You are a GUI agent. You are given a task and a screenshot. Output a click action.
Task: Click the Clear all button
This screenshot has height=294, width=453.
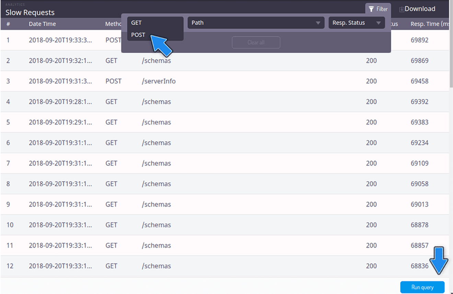point(256,42)
